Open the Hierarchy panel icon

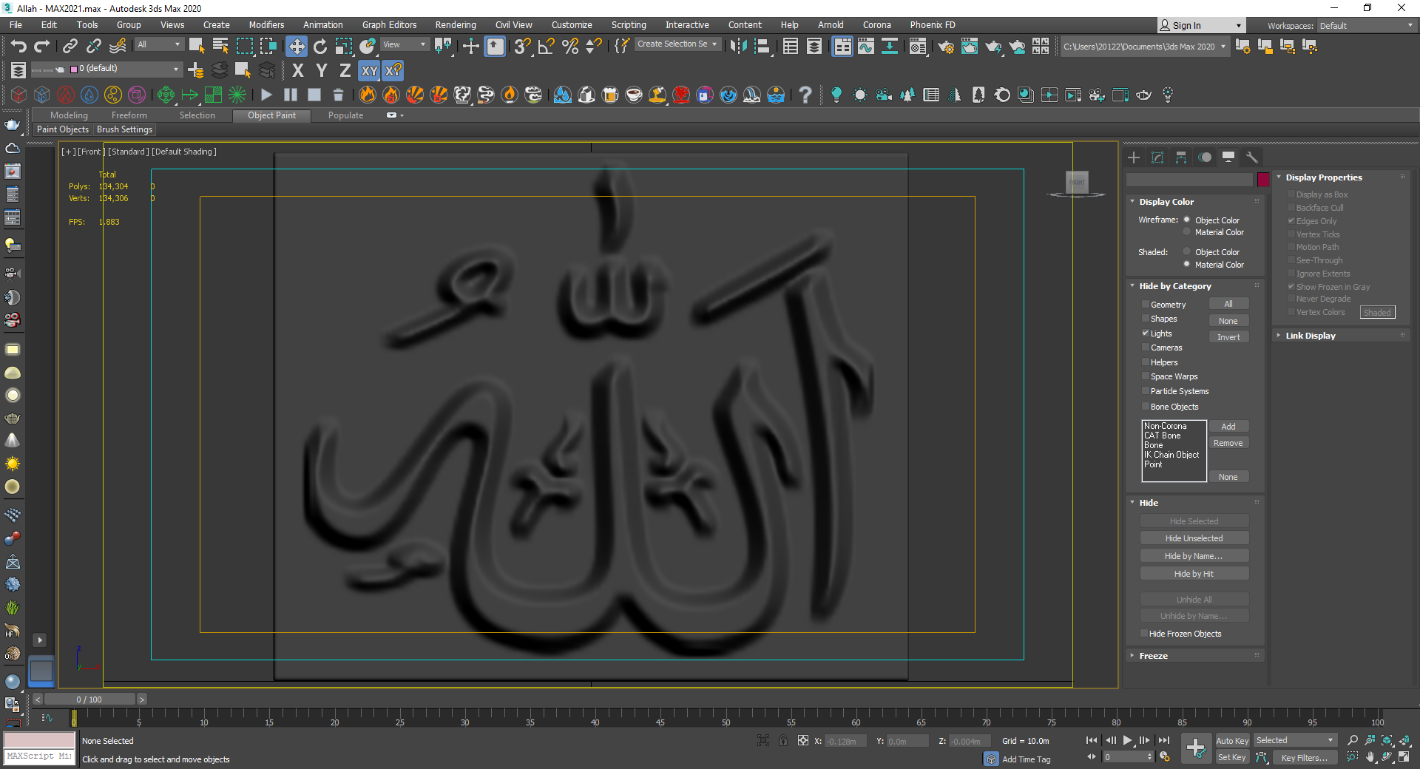point(1181,157)
